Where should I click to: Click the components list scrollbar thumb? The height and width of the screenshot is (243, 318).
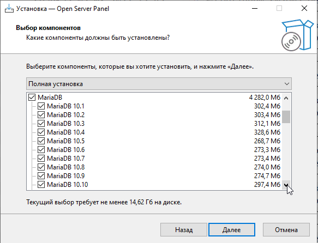click(x=286, y=117)
